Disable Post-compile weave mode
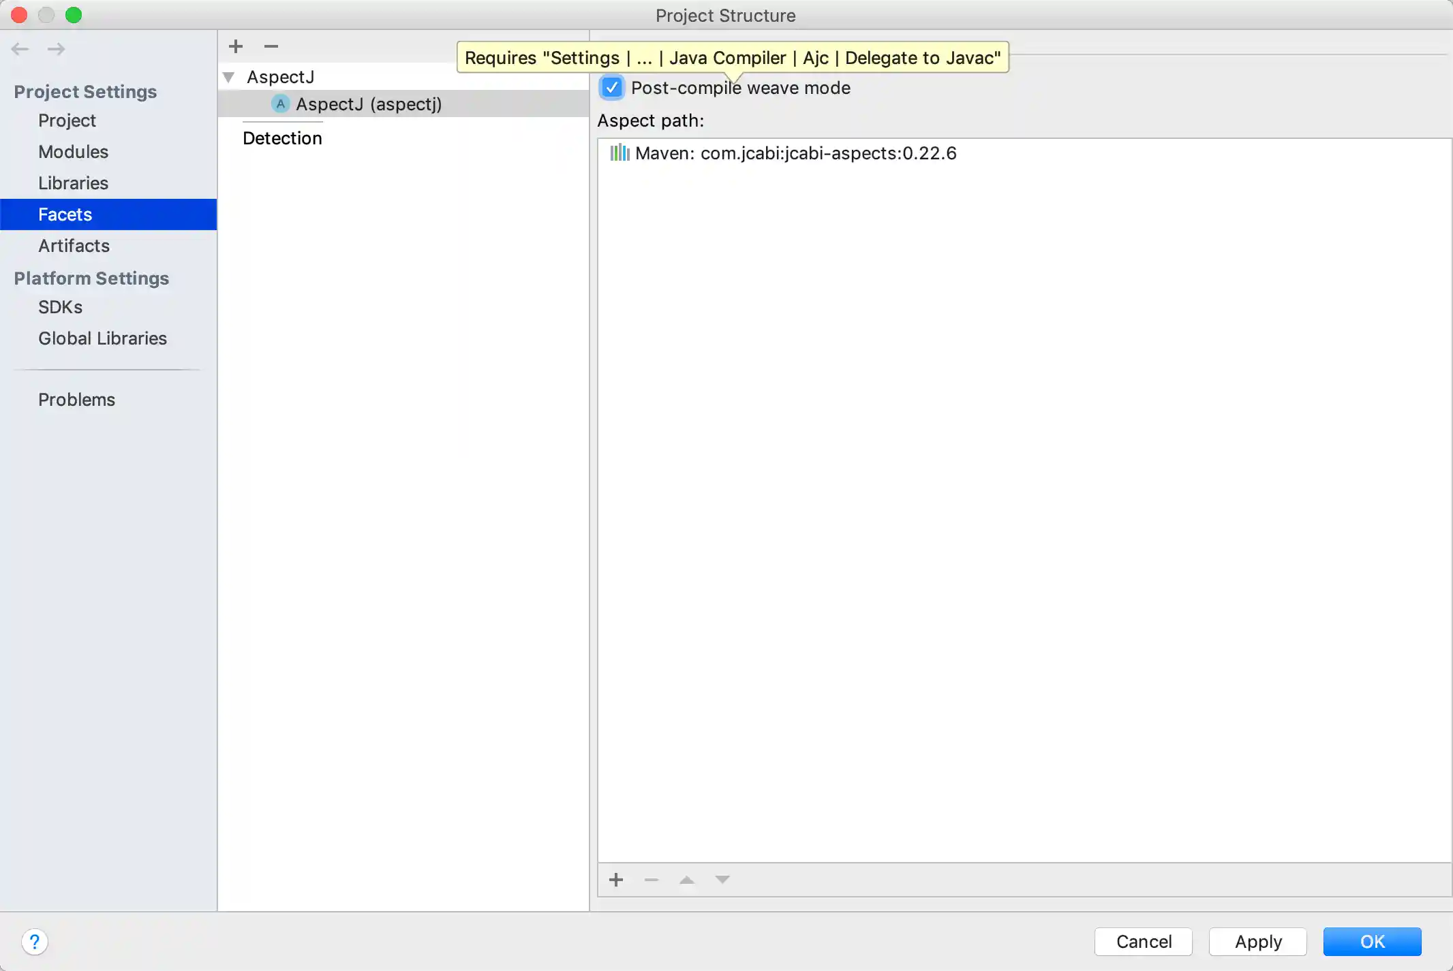 click(x=611, y=87)
